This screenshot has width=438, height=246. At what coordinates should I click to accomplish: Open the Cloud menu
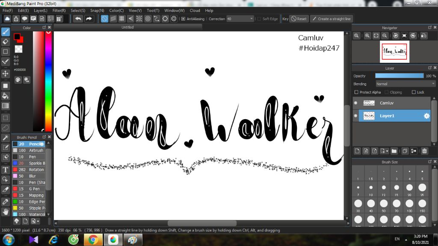(x=195, y=10)
